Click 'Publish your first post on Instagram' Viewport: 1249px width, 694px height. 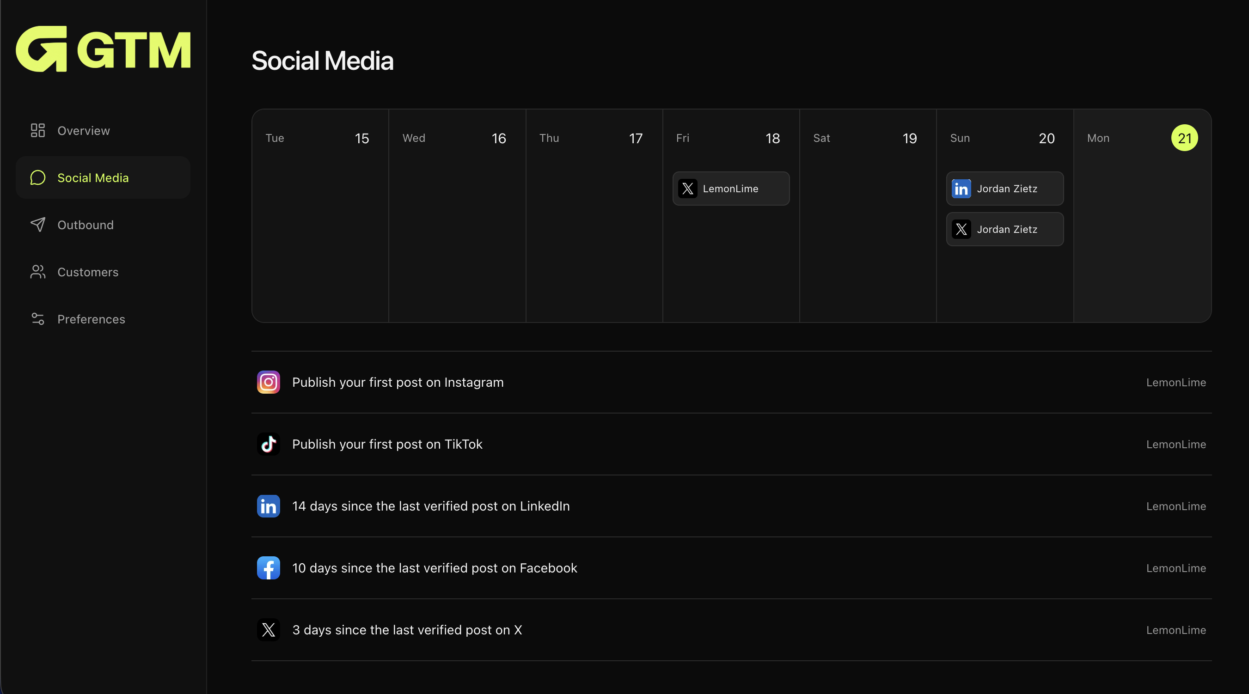tap(398, 382)
